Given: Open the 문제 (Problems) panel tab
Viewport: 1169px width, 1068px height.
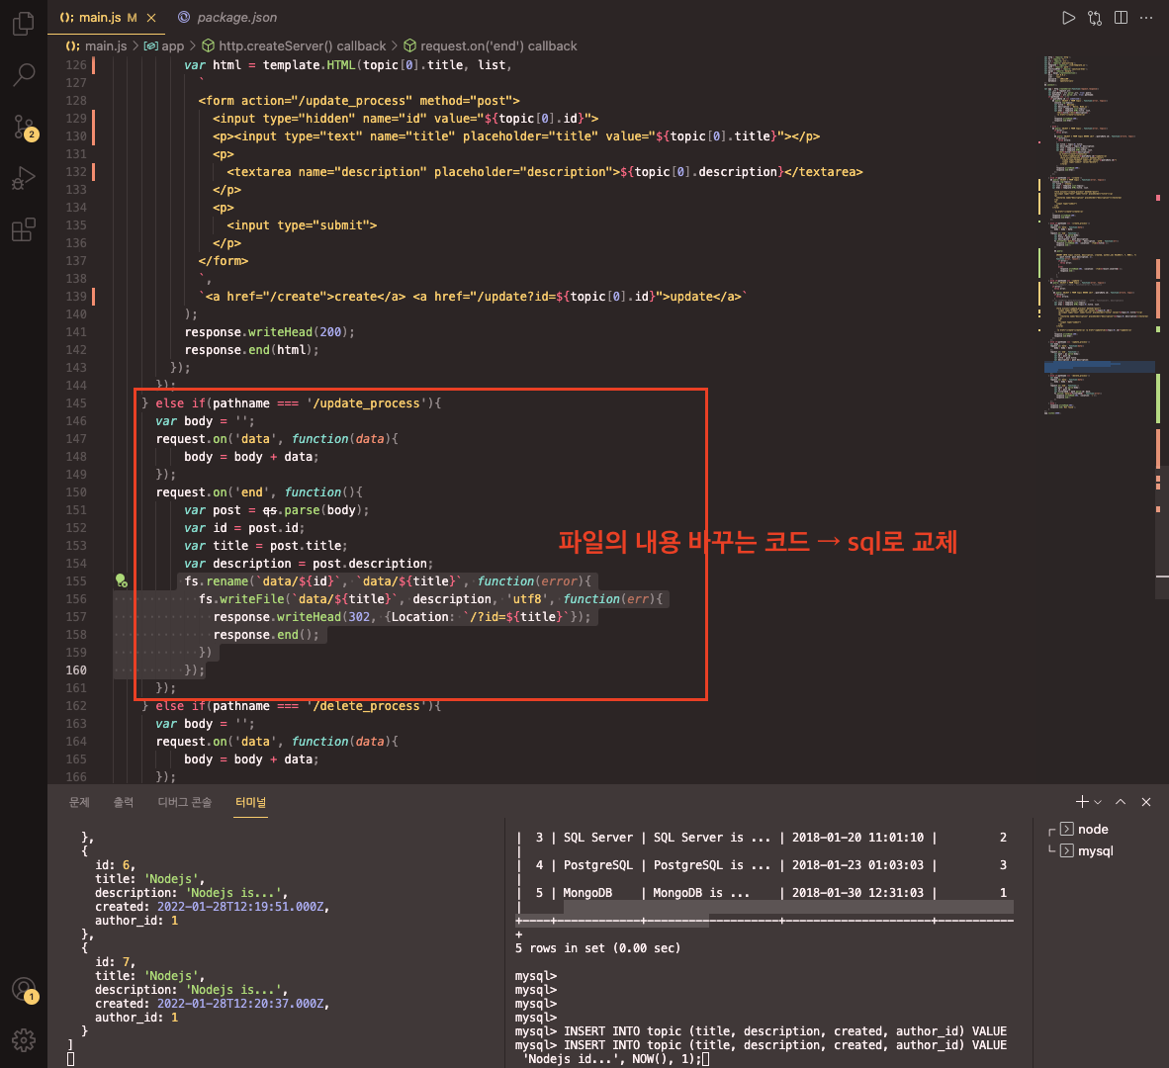Looking at the screenshot, I should click(x=79, y=802).
